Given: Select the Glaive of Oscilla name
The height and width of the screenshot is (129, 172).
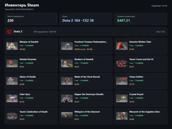Looking at the screenshot, I should click(x=28, y=77).
